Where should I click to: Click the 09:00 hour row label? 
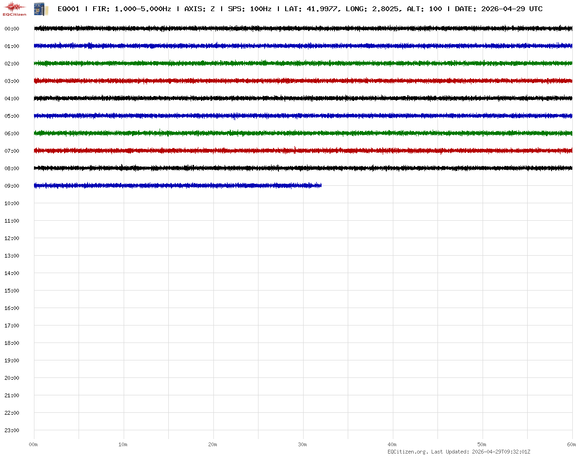(x=12, y=186)
